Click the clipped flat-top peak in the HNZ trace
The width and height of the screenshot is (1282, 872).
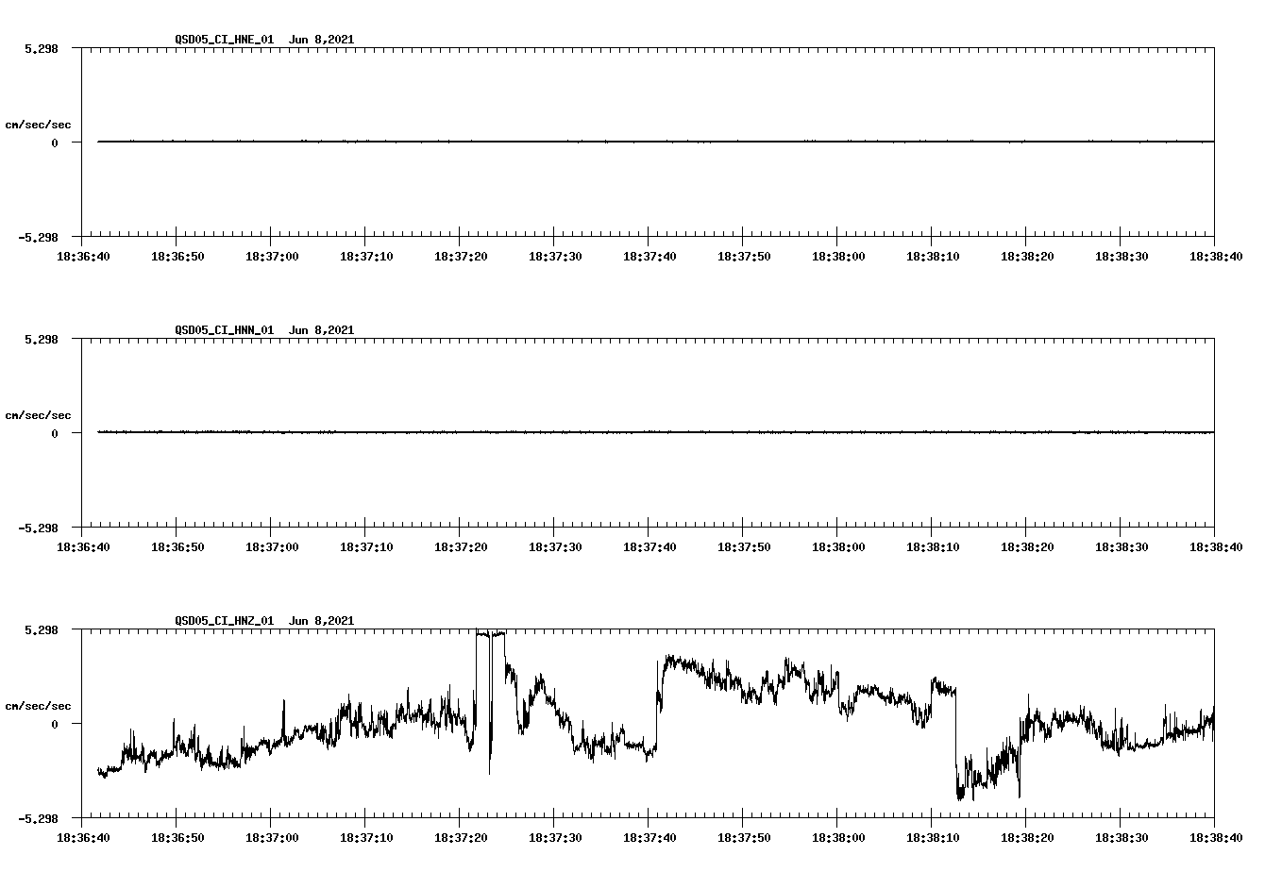[491, 633]
